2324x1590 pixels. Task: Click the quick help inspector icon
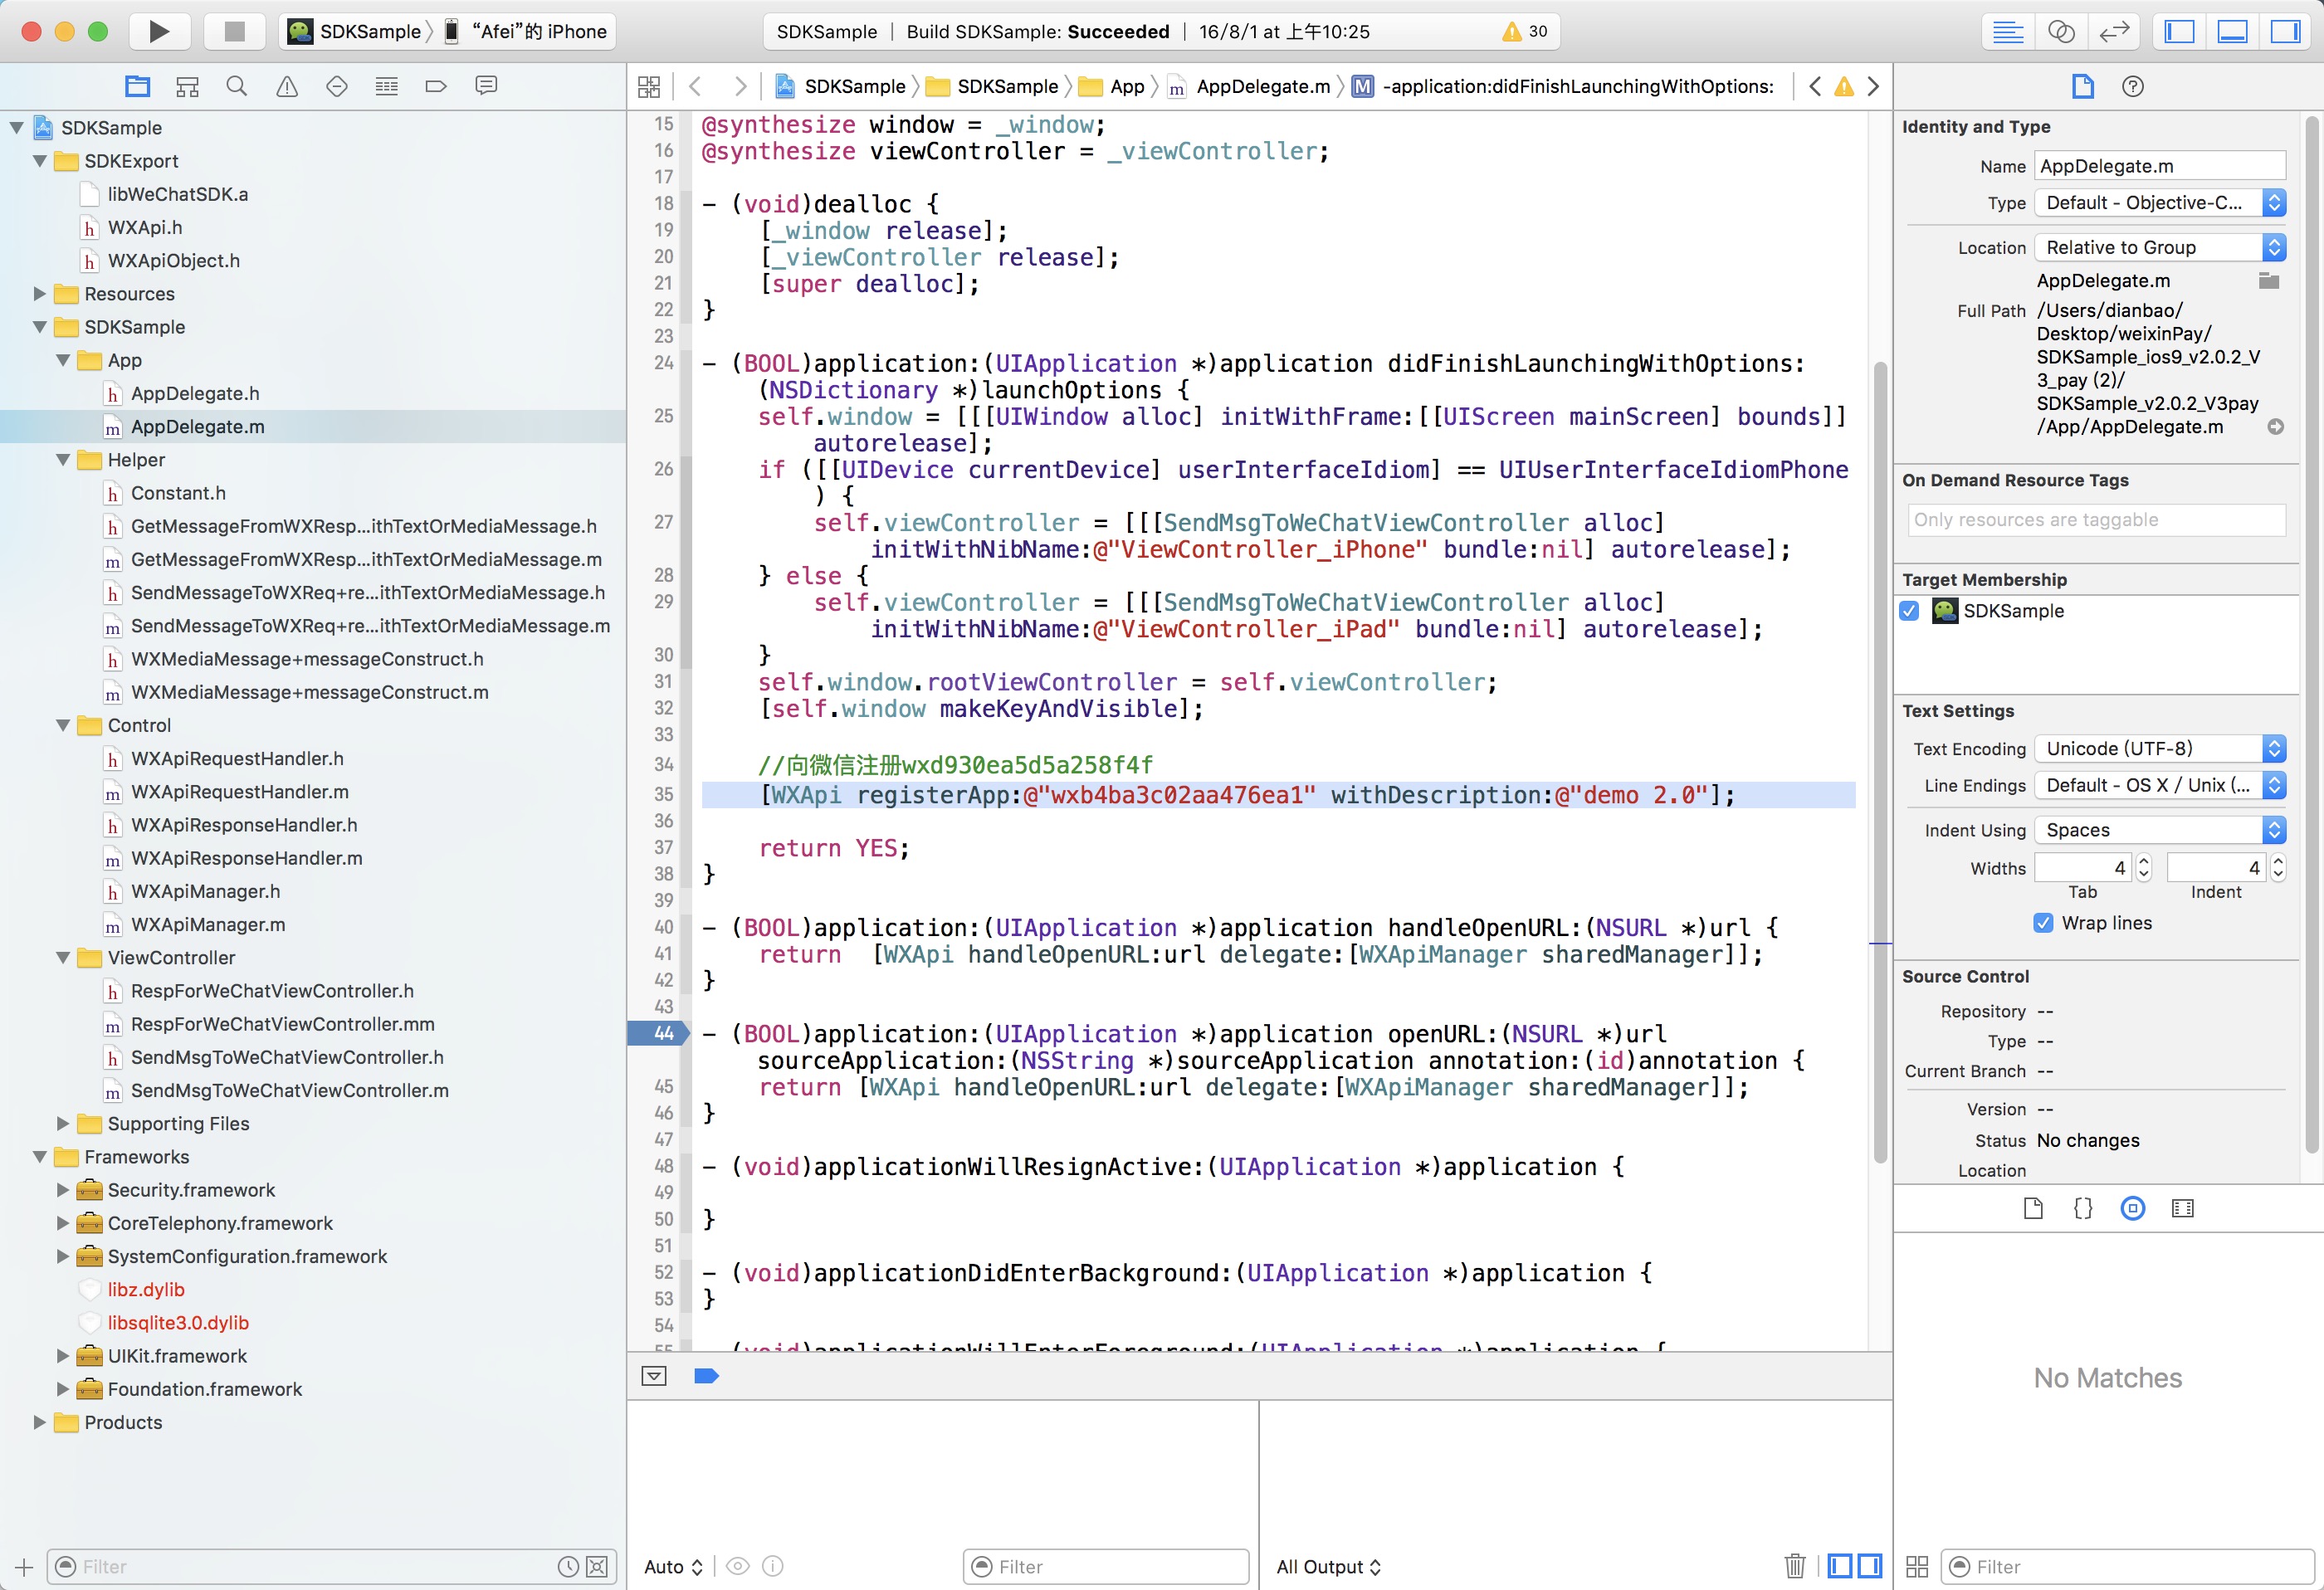pos(2133,86)
